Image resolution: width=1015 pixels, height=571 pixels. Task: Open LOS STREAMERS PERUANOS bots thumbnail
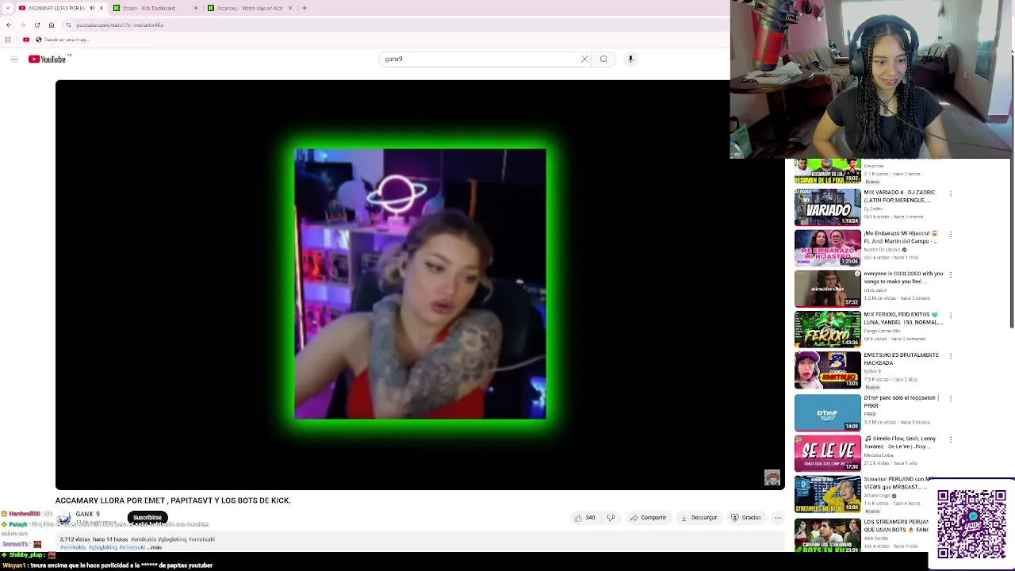click(x=828, y=535)
